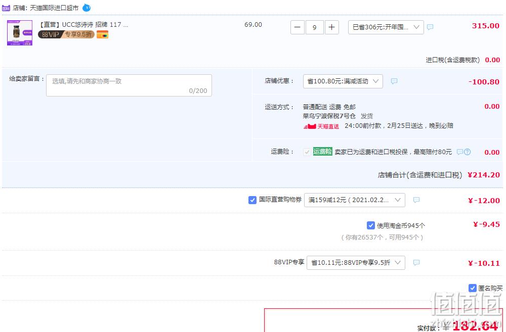Expand the 满159减12元 coupon dropdown
The image size is (506, 332).
coord(355,200)
